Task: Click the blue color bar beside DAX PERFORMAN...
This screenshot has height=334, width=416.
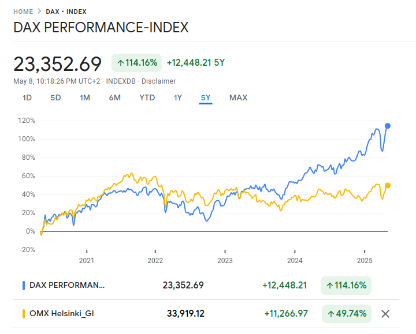Action: (x=23, y=285)
